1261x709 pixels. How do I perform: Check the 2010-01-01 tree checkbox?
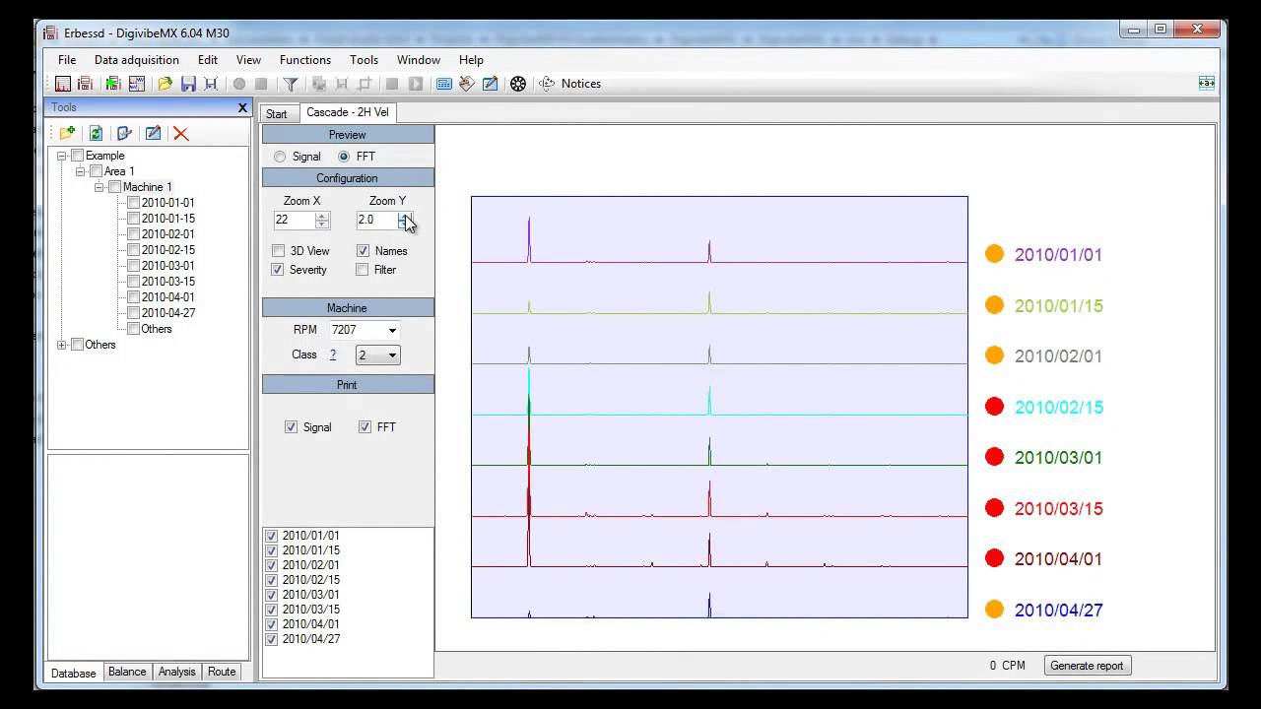coord(133,203)
